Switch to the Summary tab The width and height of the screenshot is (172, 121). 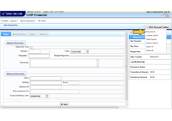click(x=44, y=34)
